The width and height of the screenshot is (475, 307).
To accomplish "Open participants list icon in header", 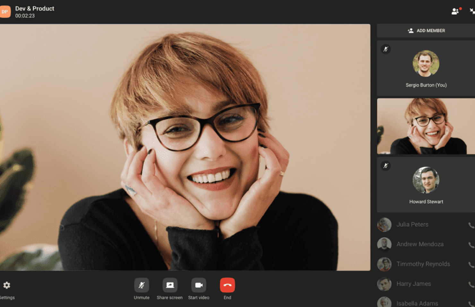I will click(455, 12).
